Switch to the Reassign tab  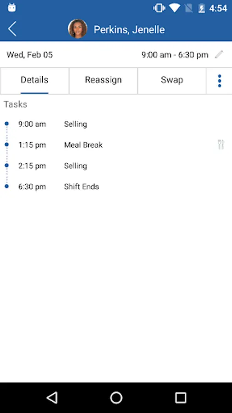coord(103,80)
